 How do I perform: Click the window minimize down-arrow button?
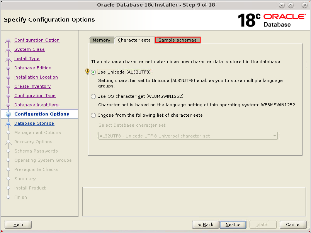[x=282, y=5]
